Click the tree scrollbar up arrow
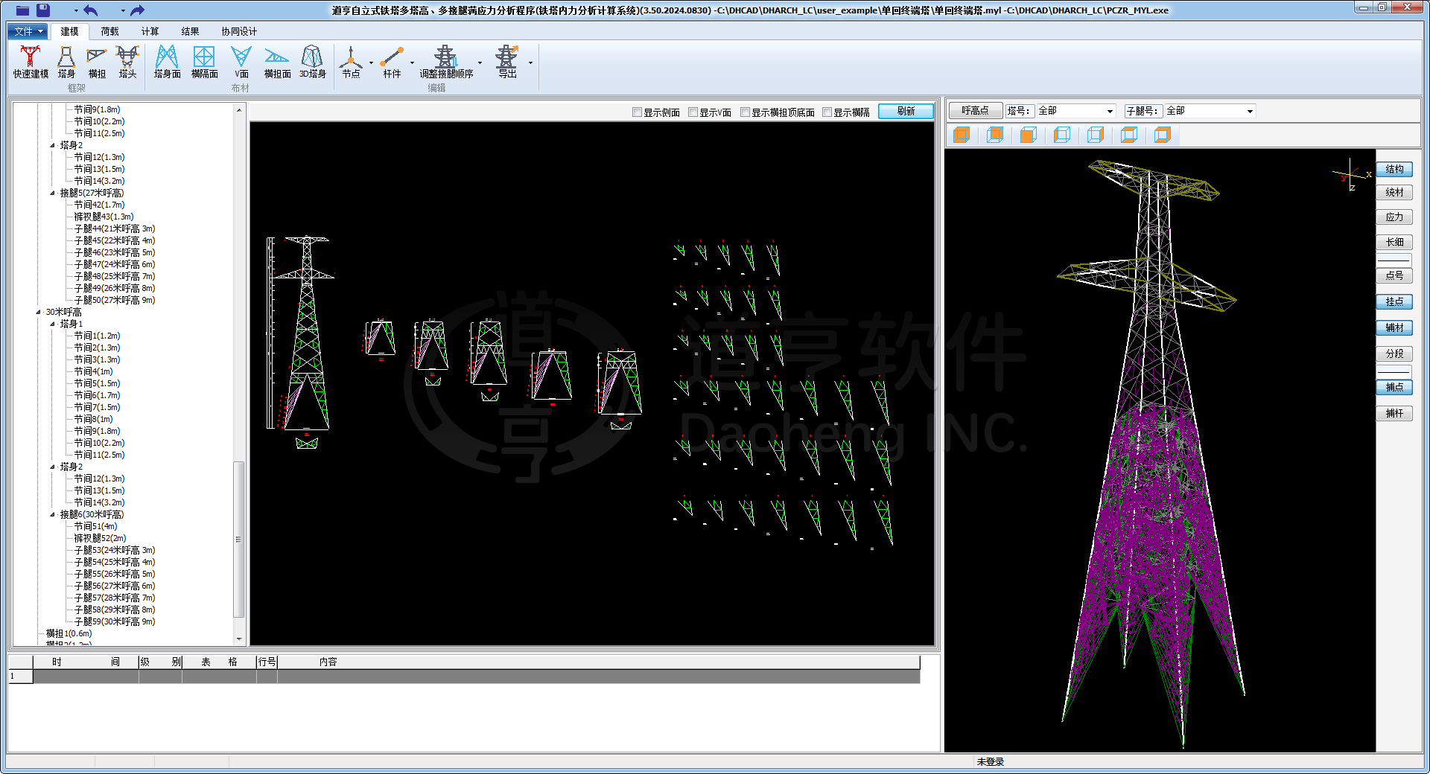 pos(238,110)
